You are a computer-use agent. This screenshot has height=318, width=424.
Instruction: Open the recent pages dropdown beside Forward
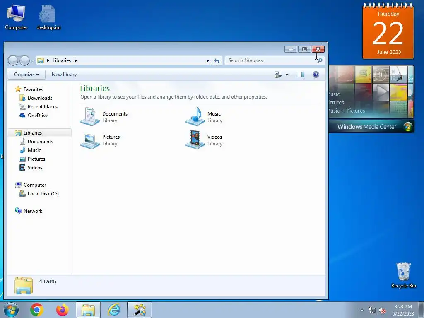pyautogui.click(x=32, y=61)
